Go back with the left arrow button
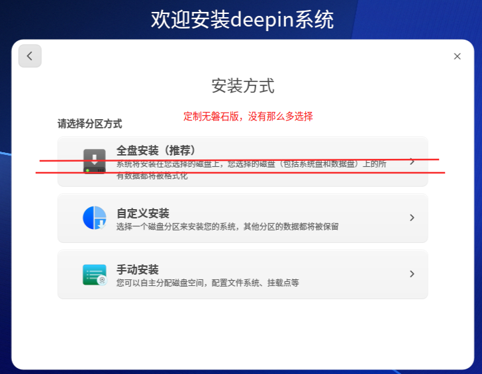 (30, 56)
